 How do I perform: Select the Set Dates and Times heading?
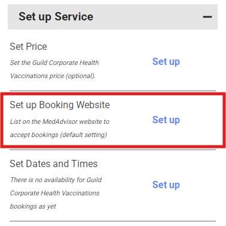click(53, 163)
